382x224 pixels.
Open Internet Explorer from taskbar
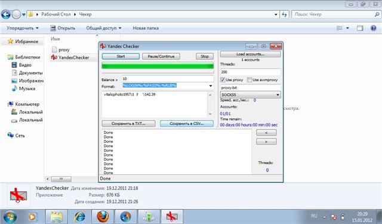[79, 217]
